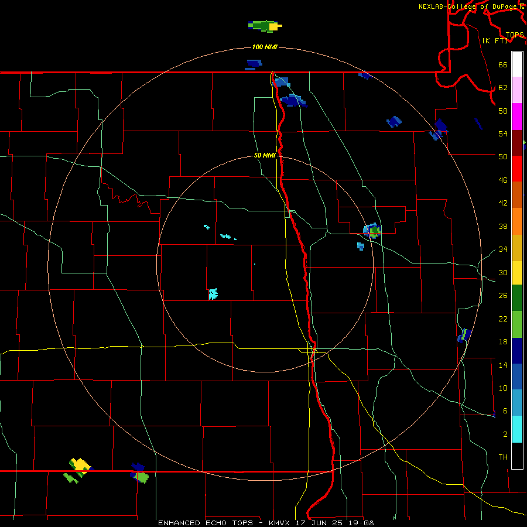Click the 100 NMI range ring label

(x=265, y=47)
